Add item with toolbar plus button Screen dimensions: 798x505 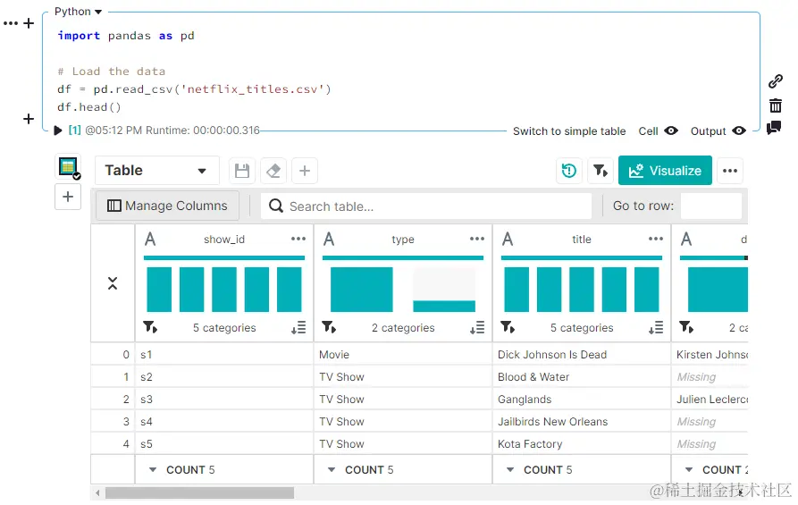305,171
